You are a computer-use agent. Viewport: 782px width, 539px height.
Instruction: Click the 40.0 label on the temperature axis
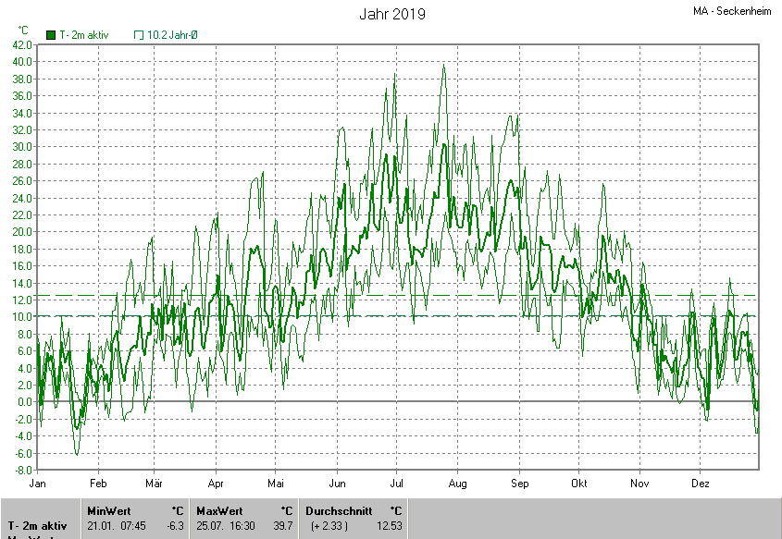pos(22,62)
